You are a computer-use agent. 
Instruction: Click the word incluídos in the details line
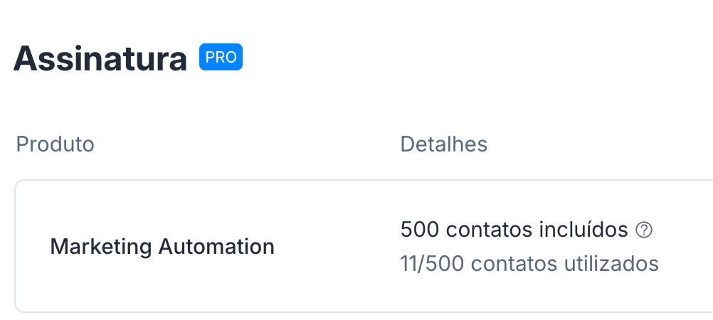tap(583, 230)
